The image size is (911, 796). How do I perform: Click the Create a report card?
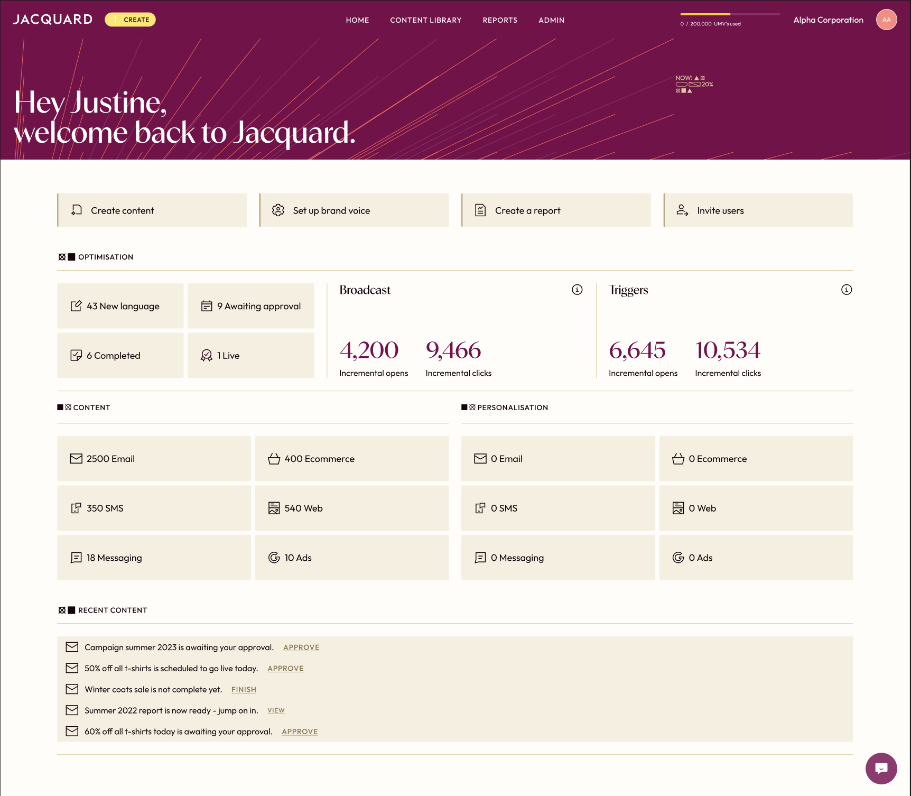[x=556, y=210]
